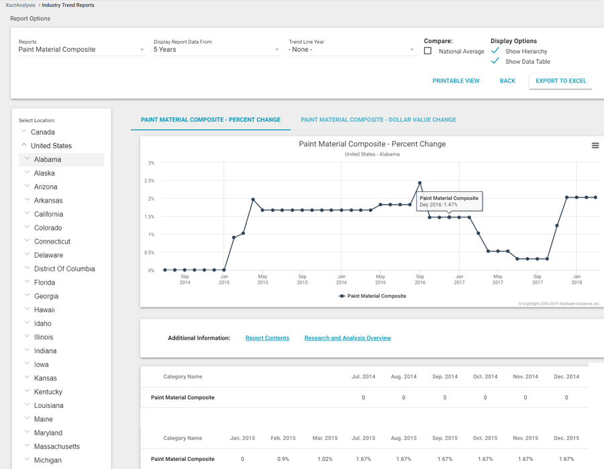This screenshot has height=469, width=604.
Task: Expand the Michigan chevron arrow
Action: 28,460
